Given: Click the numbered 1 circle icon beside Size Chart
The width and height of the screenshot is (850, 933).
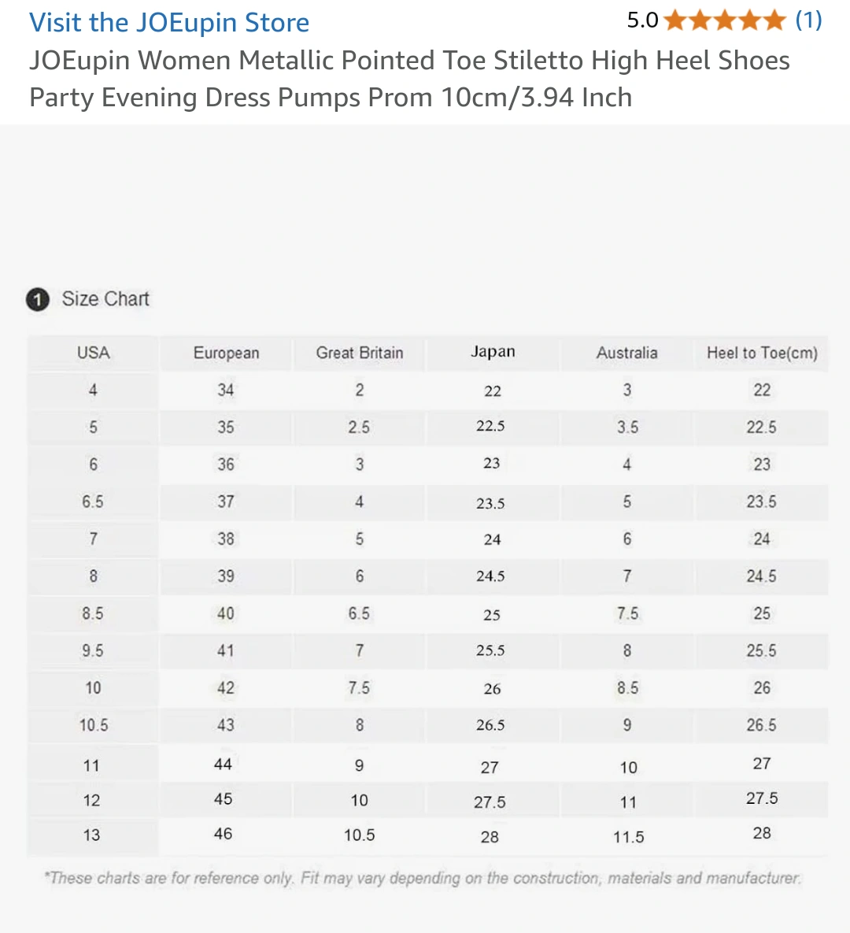Looking at the screenshot, I should click(x=38, y=299).
